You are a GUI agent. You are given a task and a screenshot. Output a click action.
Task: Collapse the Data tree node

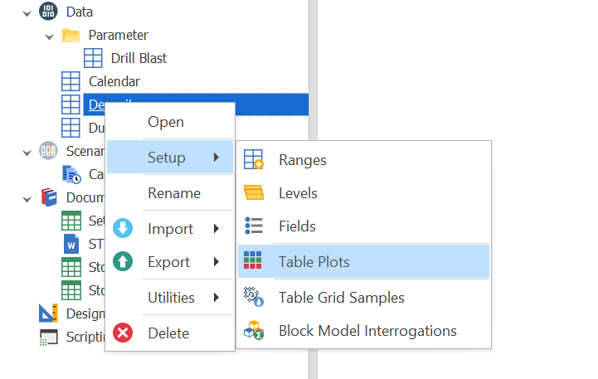27,12
